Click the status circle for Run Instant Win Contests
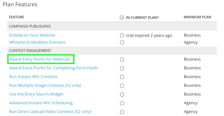224x116 pixels. click(122, 77)
